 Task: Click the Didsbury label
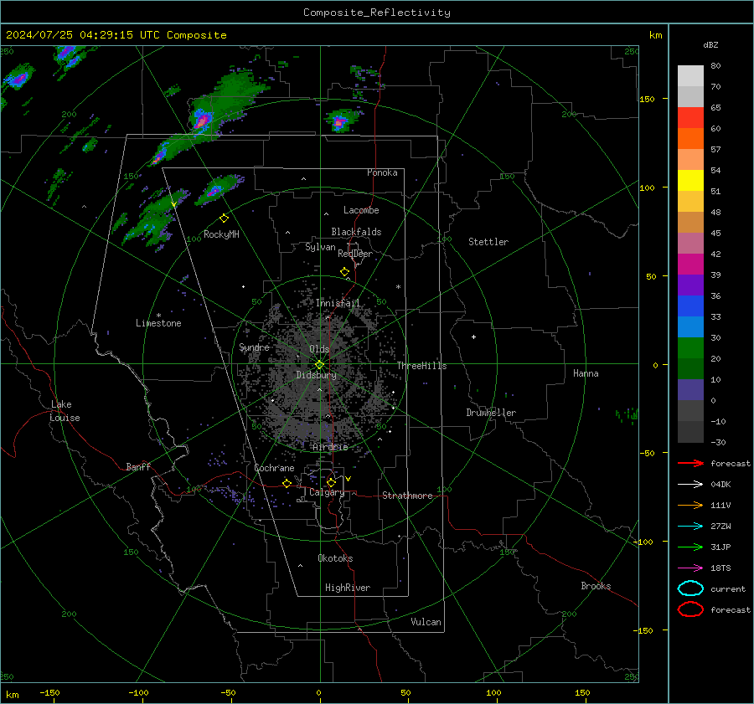(316, 375)
